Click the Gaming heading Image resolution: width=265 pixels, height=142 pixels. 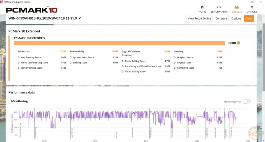click(178, 51)
